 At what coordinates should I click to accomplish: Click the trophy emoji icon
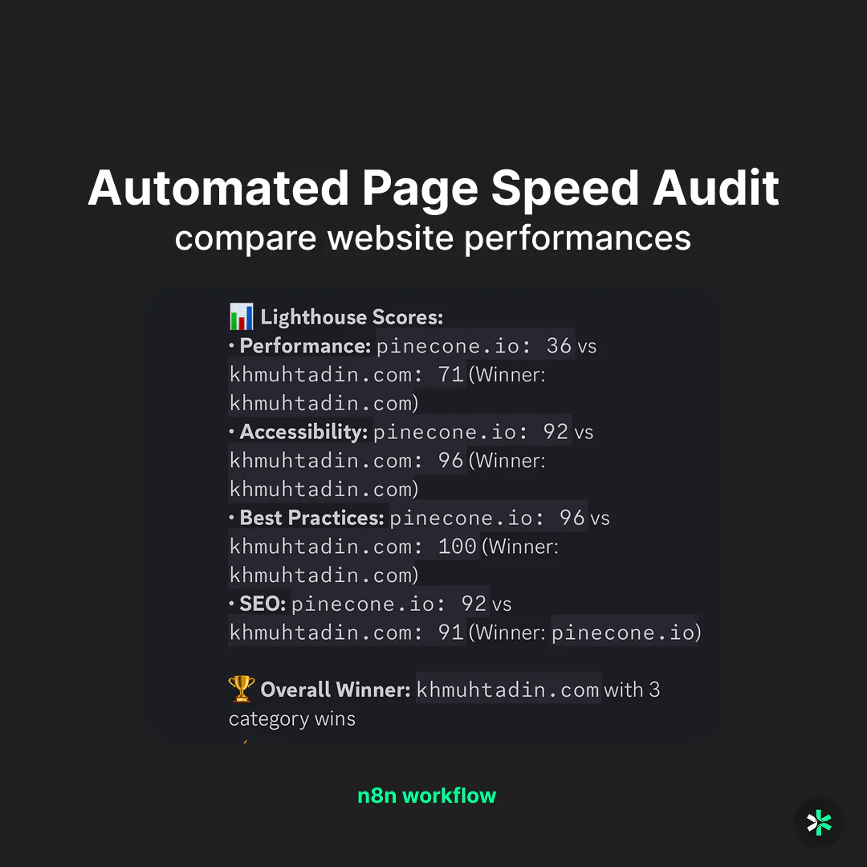click(x=242, y=689)
